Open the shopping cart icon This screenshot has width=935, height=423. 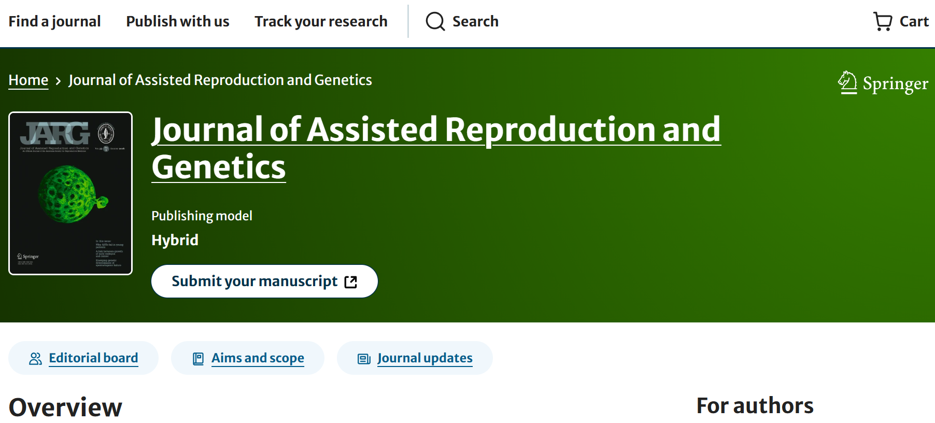point(883,21)
